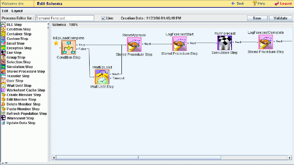Select the Worksheet Step palette icon
The height and width of the screenshot is (165, 294).
tap(3, 118)
